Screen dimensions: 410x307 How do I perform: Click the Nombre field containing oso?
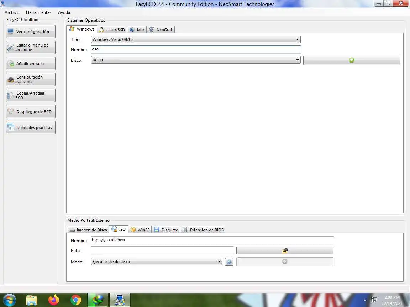tap(196, 49)
